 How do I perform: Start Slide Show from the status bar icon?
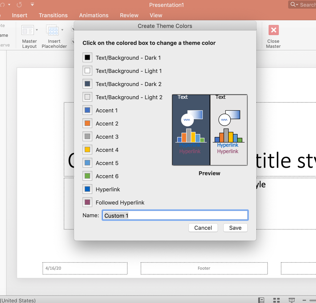tap(291, 300)
